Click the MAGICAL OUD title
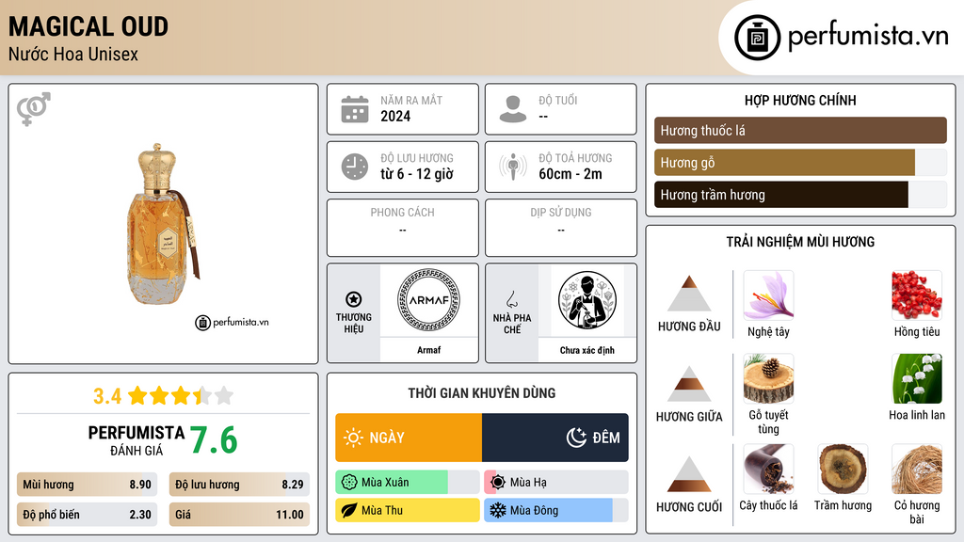Viewport: 964px width, 542px height. pos(88,26)
